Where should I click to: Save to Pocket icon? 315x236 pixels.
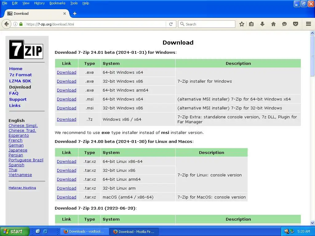(x=296, y=24)
